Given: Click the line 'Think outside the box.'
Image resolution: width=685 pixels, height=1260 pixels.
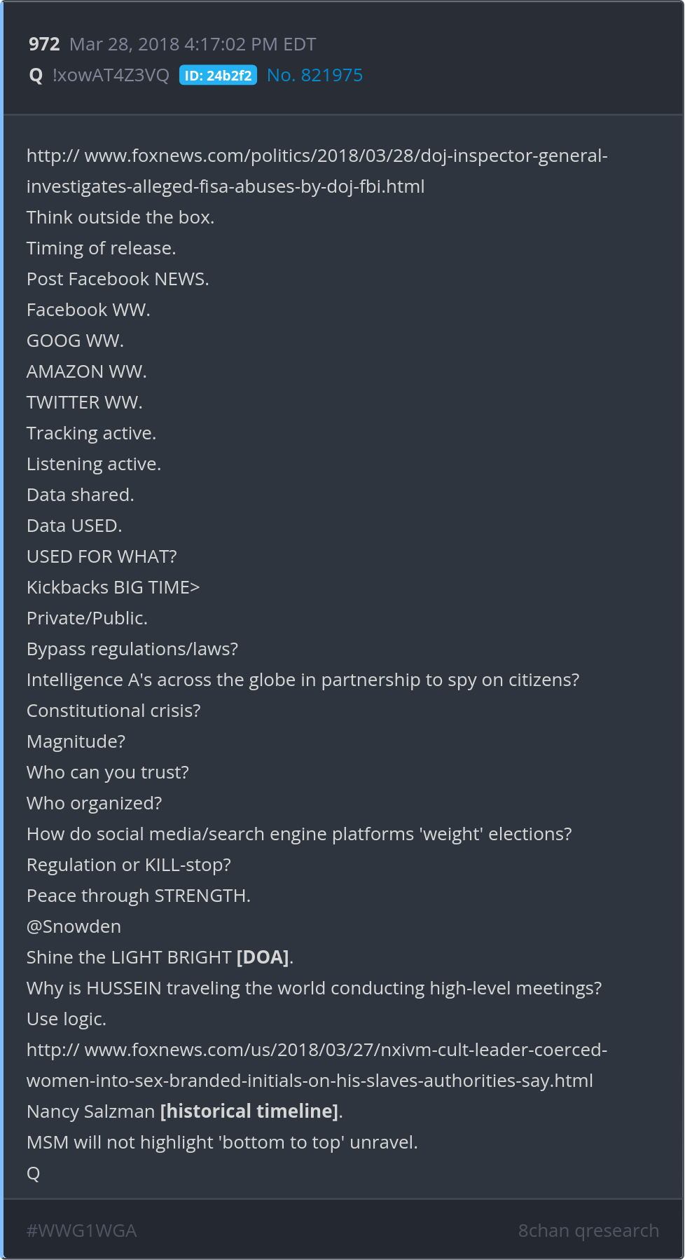Looking at the screenshot, I should [x=120, y=217].
